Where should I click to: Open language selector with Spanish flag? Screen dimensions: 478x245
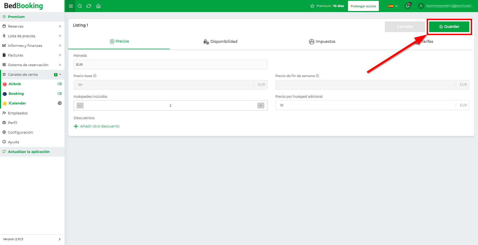click(393, 6)
